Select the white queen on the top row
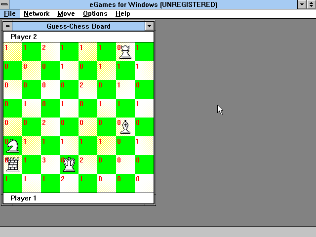316x237 pixels. click(x=125, y=51)
